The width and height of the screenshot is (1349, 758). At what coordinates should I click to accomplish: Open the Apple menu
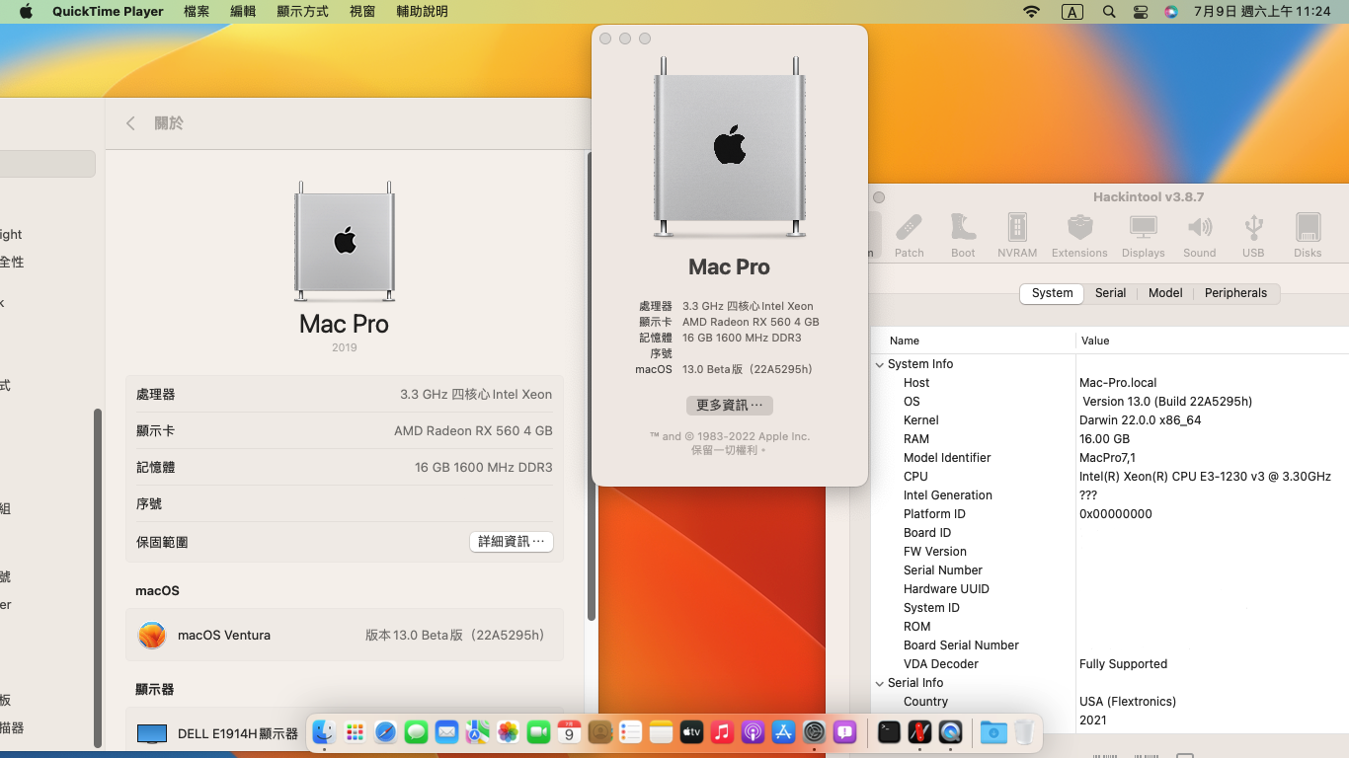(x=26, y=12)
